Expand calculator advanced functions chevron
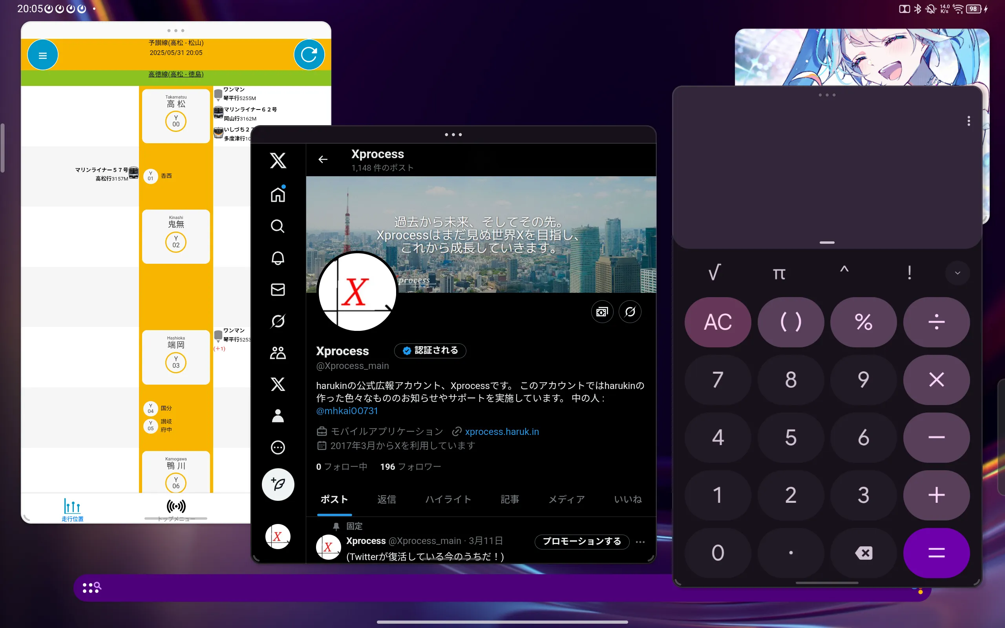Image resolution: width=1005 pixels, height=628 pixels. click(x=957, y=273)
